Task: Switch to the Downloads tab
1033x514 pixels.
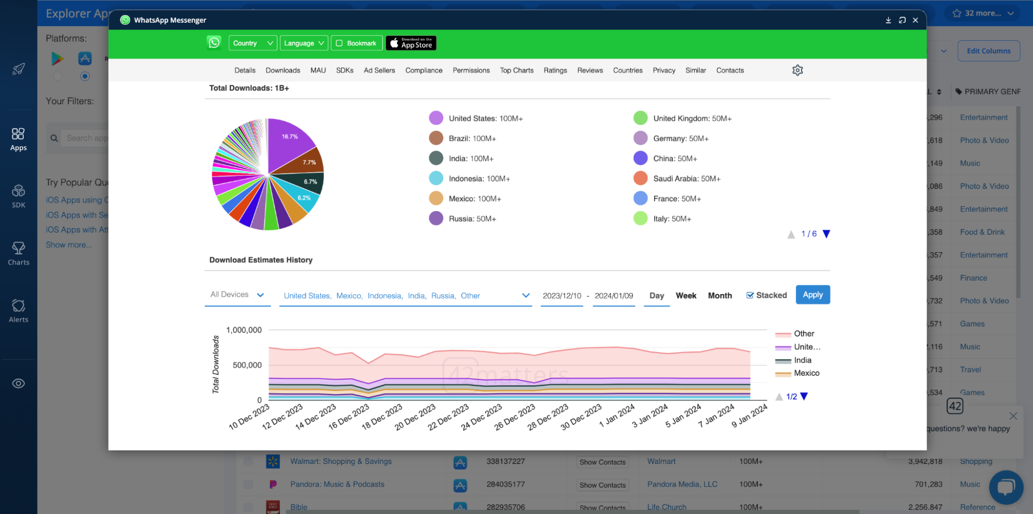Action: [283, 70]
